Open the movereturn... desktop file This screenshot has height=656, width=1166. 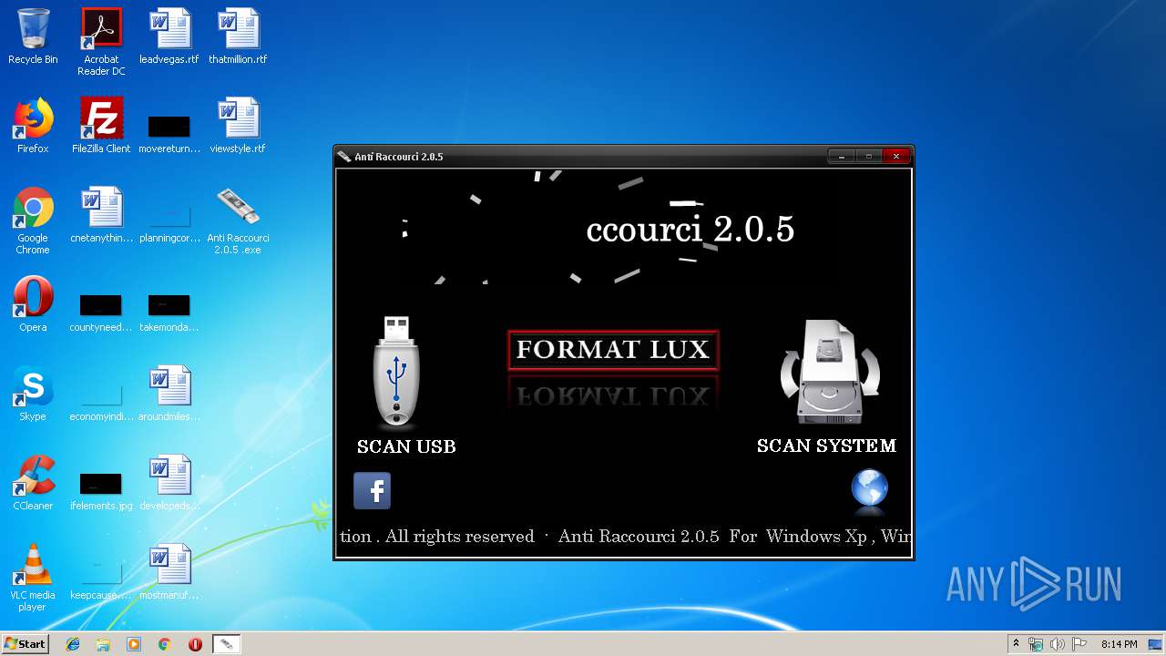click(169, 133)
